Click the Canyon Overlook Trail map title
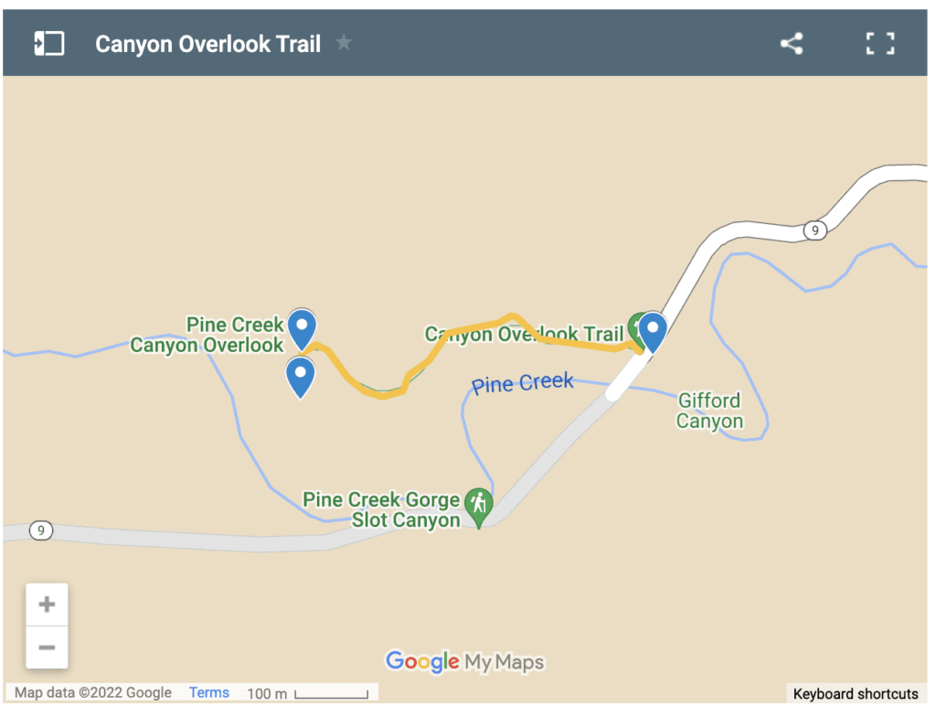This screenshot has height=717, width=936. [x=207, y=44]
